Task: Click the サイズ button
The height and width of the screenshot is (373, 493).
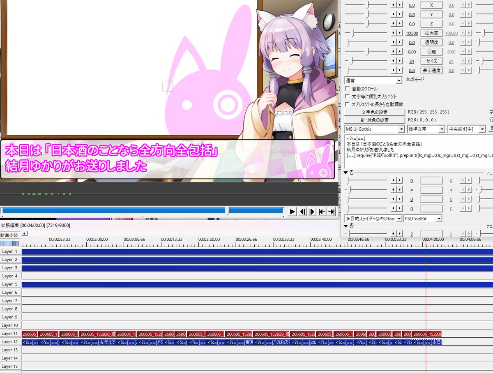Action: 431,61
